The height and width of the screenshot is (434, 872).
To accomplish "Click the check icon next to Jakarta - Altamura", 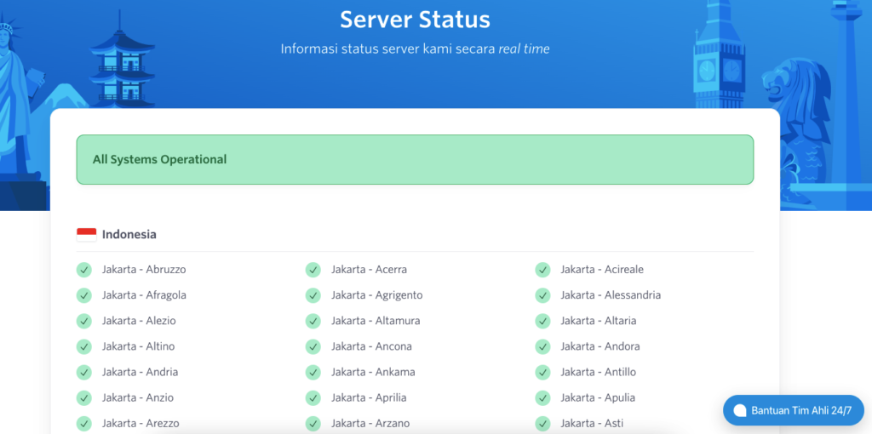I will point(313,321).
